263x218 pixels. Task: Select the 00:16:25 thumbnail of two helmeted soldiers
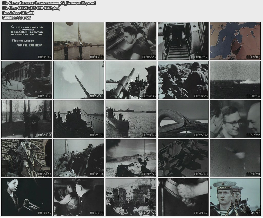(183, 80)
